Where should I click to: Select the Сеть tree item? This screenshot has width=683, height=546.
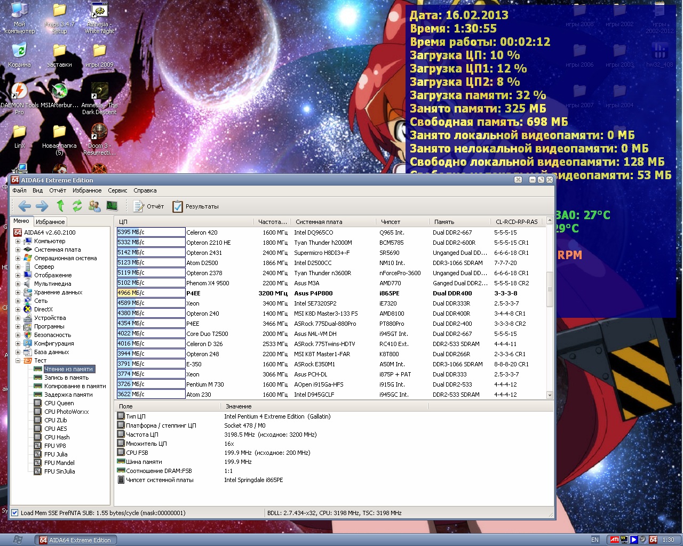point(41,301)
